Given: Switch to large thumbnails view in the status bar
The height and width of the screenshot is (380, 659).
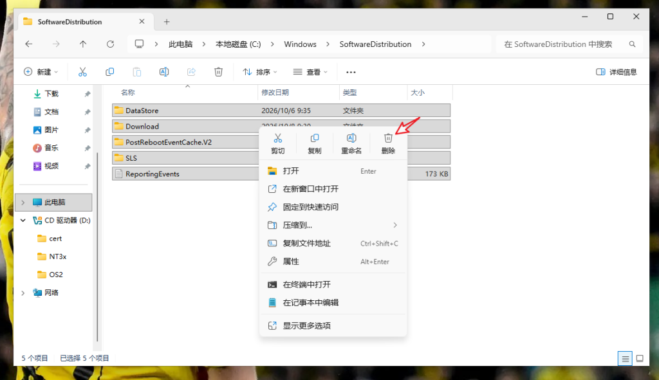Looking at the screenshot, I should [640, 359].
